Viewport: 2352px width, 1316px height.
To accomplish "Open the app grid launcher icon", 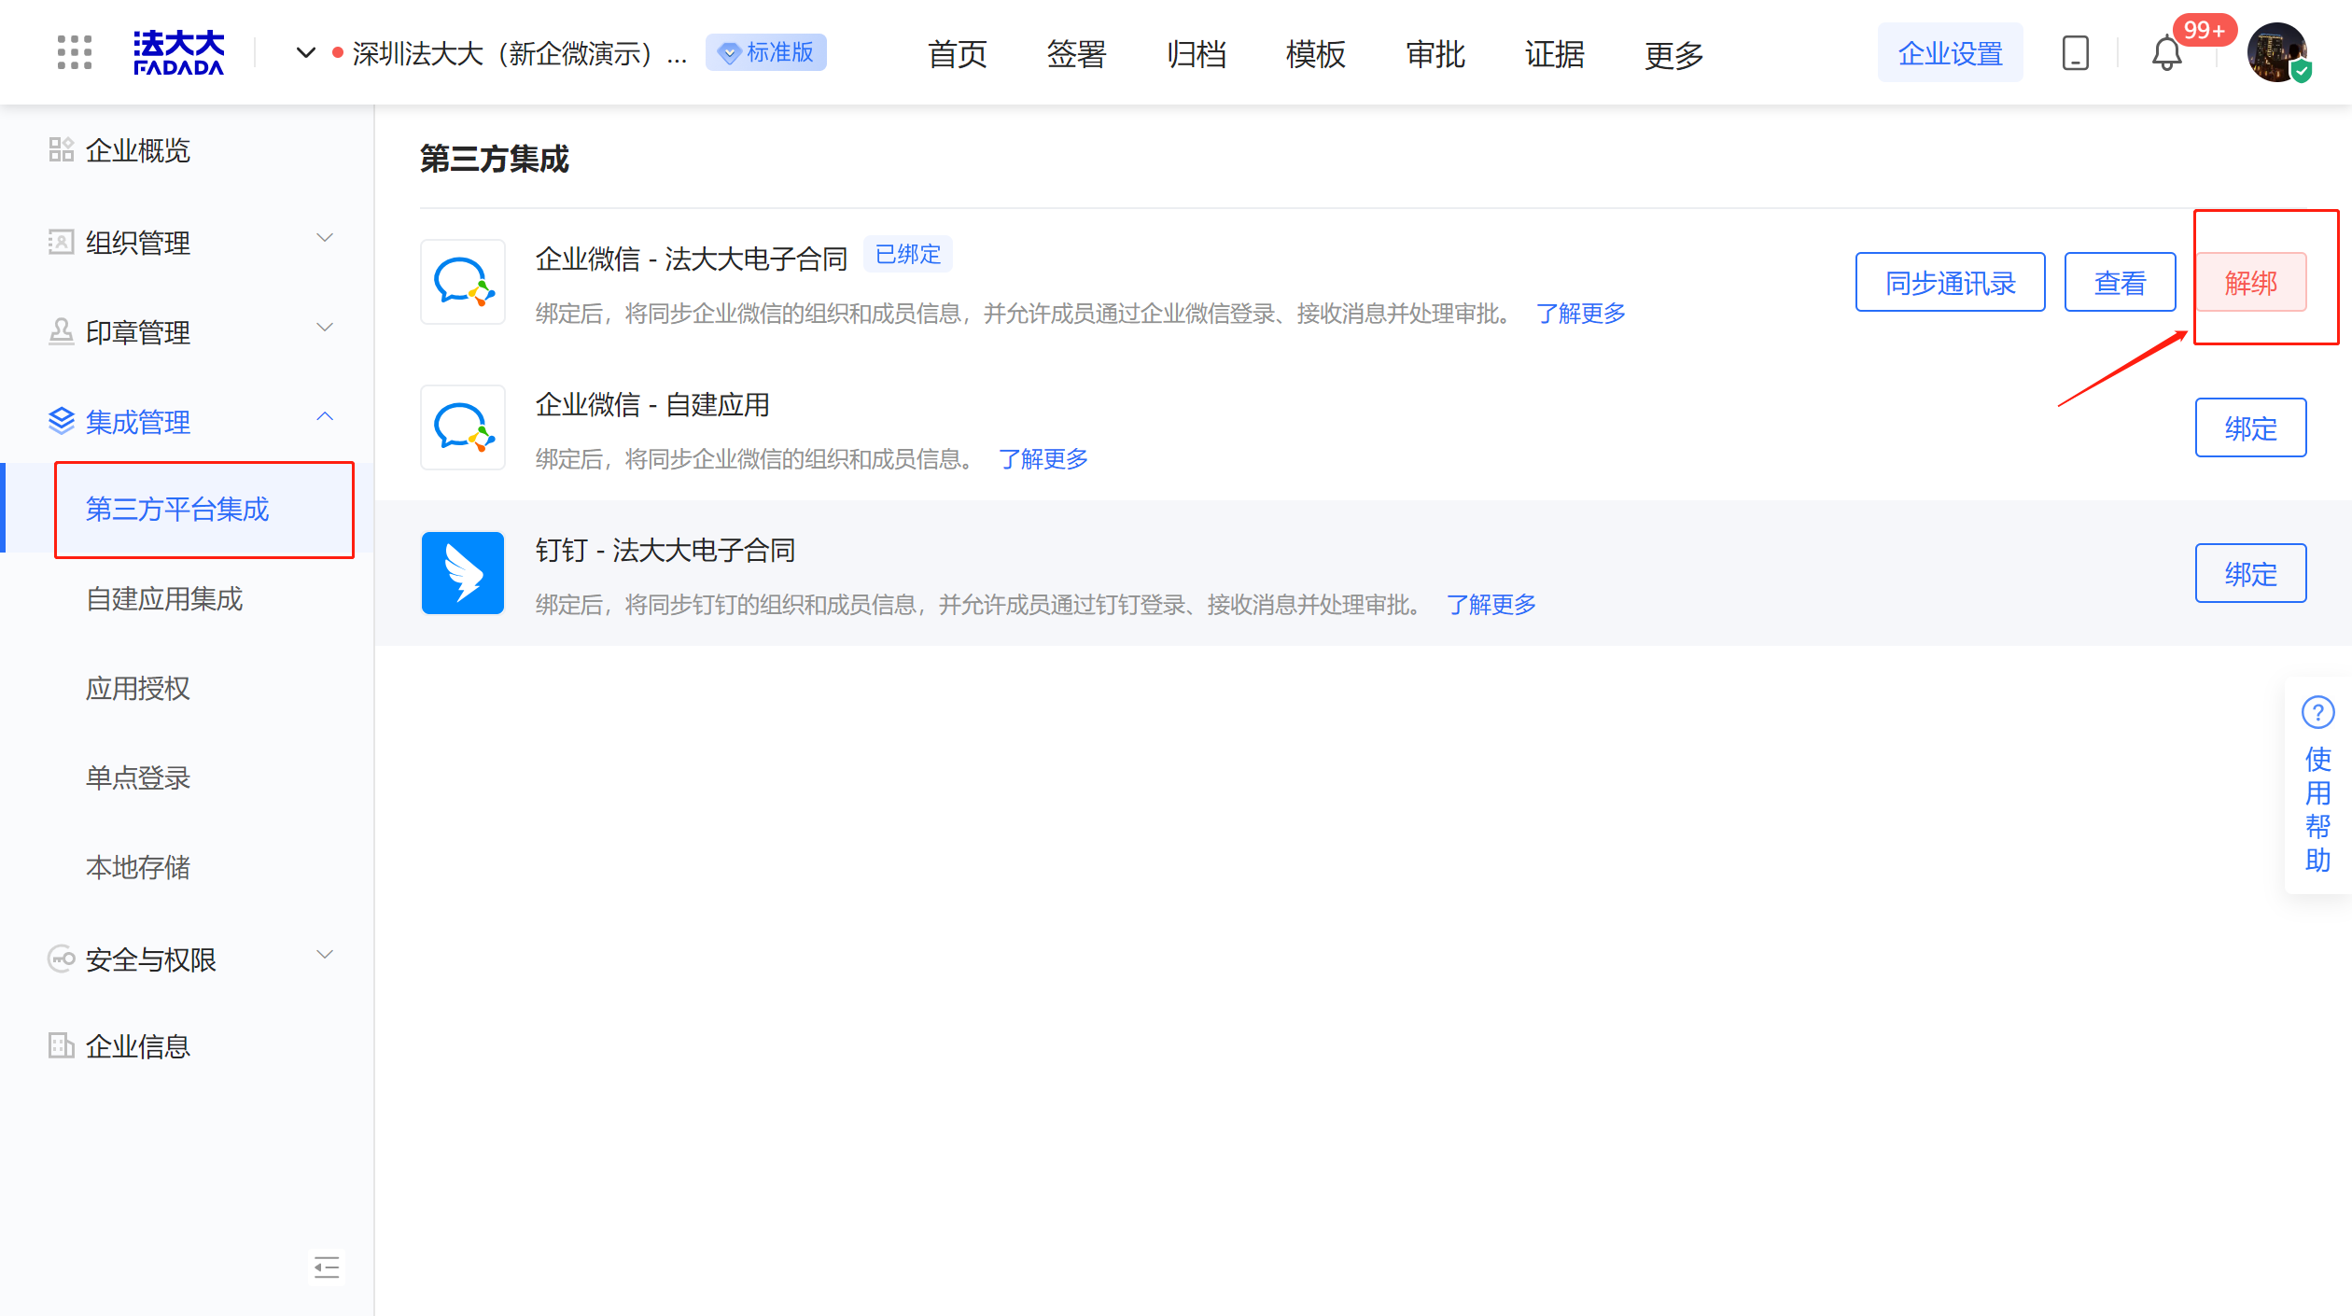I will coord(74,52).
